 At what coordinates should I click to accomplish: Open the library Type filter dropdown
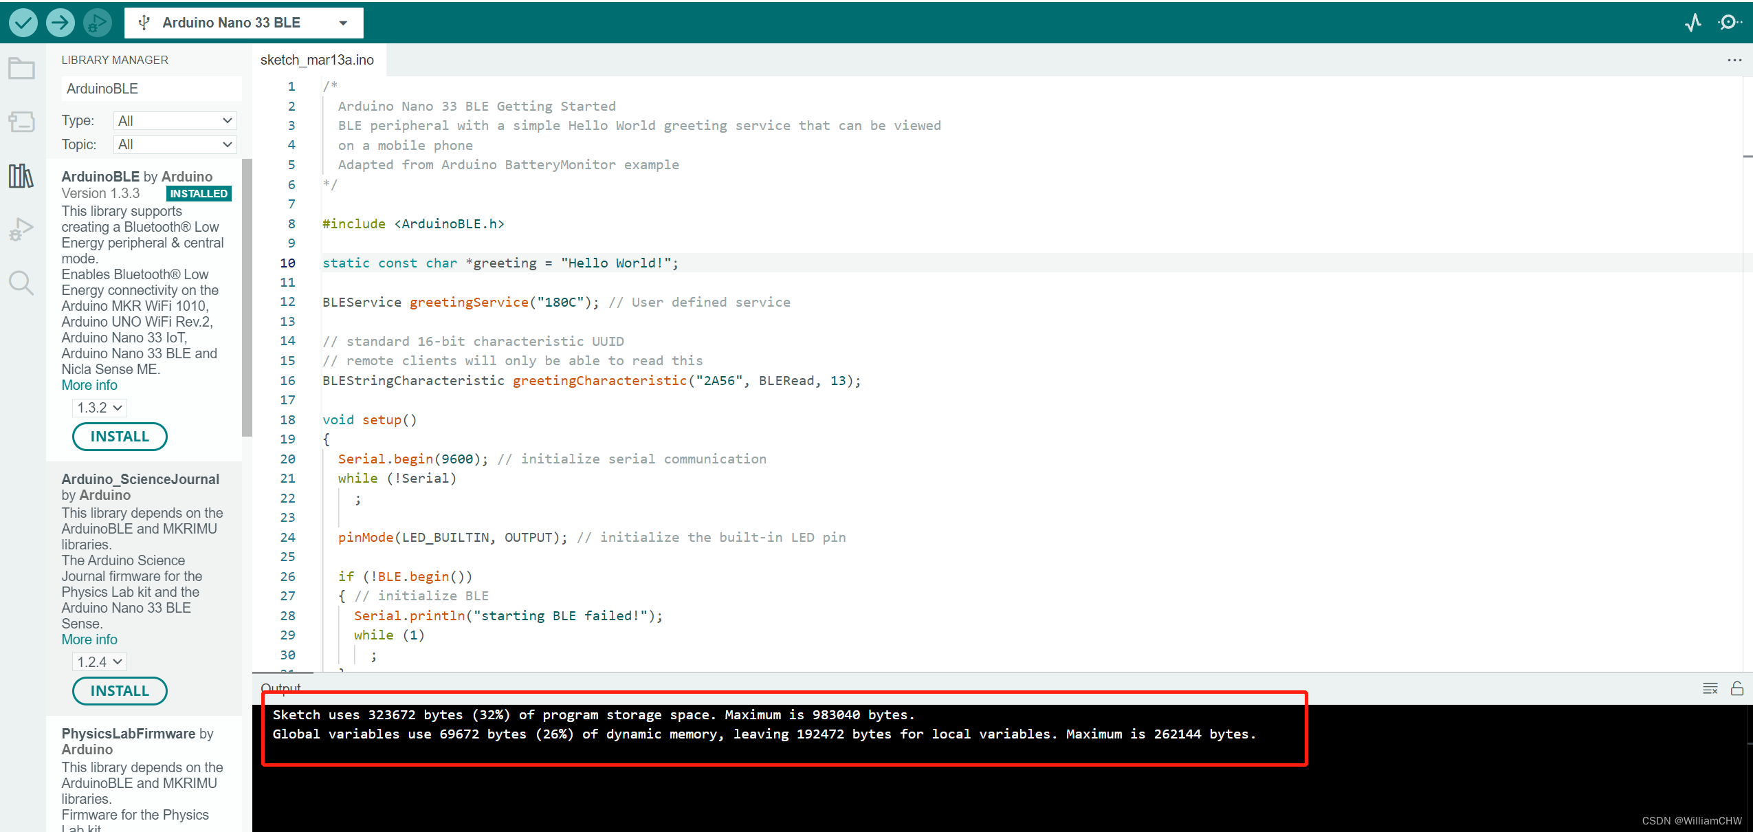click(174, 120)
